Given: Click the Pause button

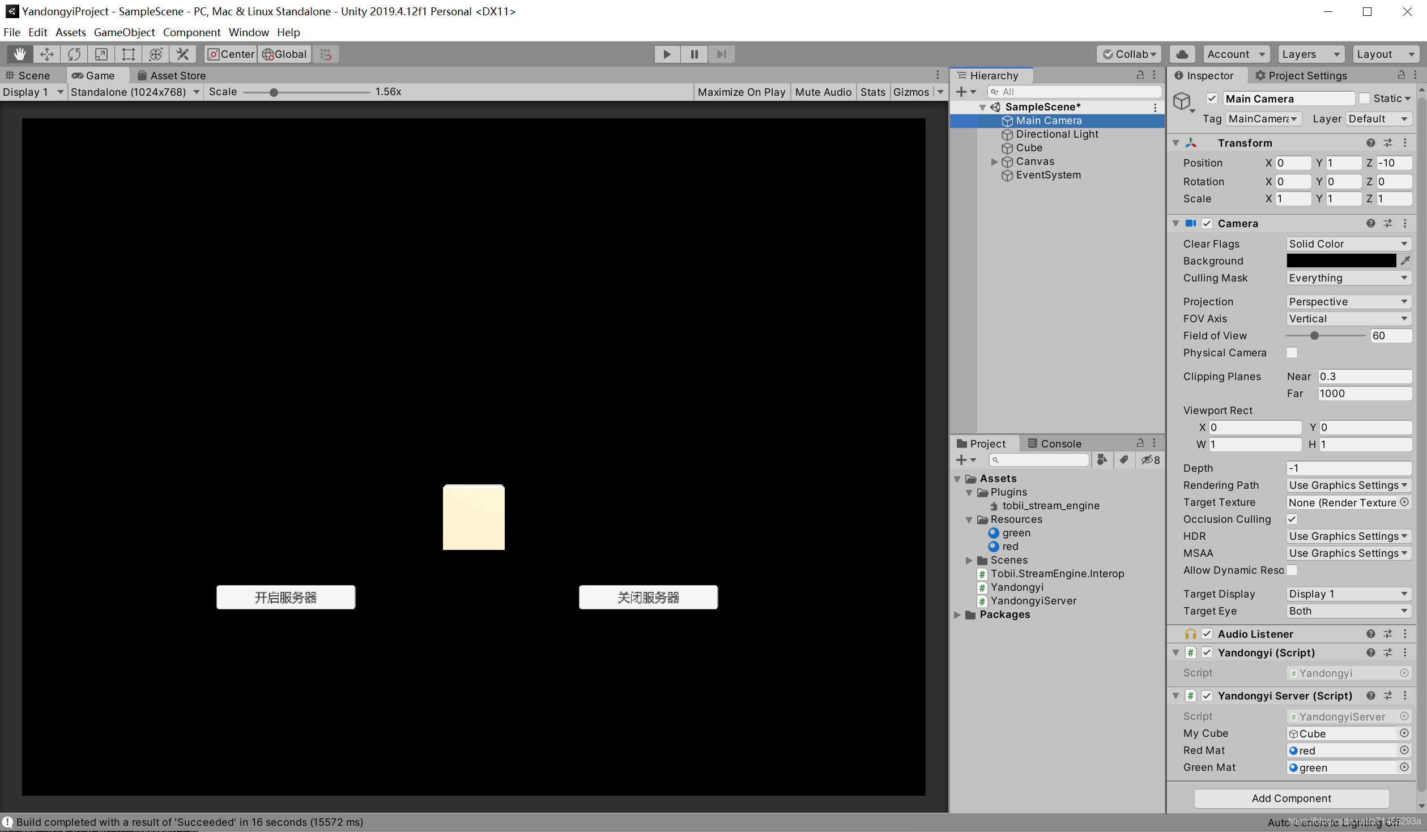Looking at the screenshot, I should click(x=694, y=54).
